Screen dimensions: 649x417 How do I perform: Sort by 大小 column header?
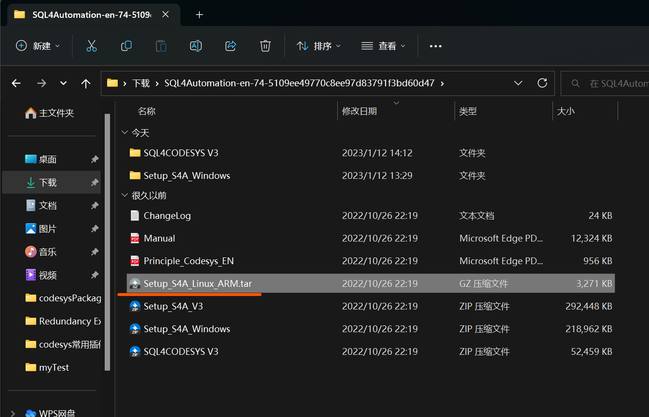(x=566, y=111)
